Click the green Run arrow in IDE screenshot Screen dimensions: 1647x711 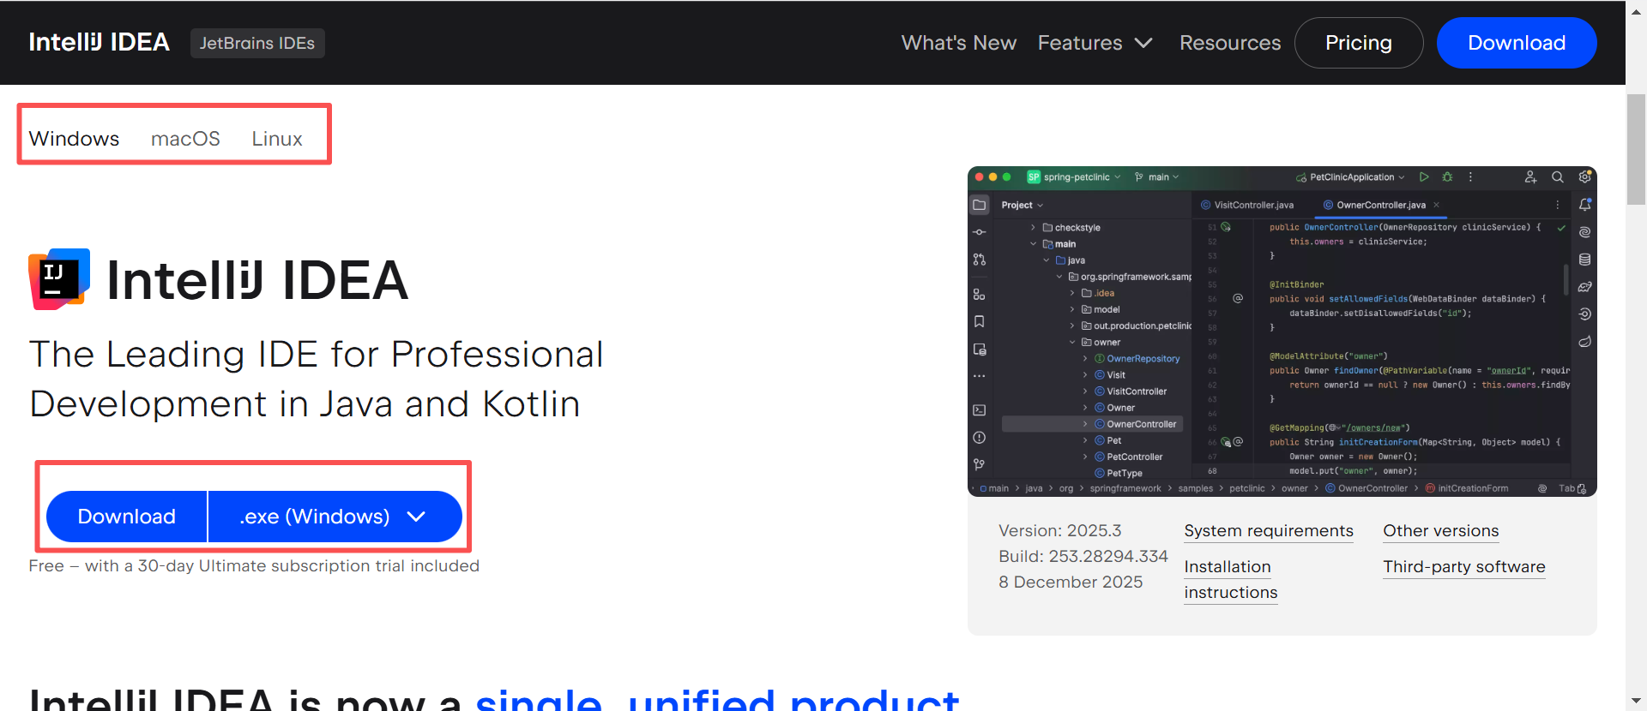(x=1424, y=177)
